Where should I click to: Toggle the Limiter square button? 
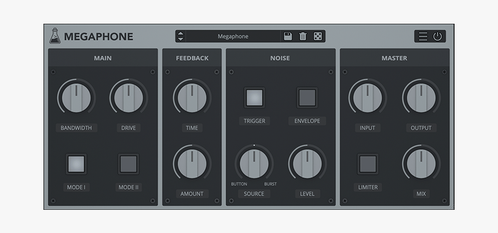point(367,164)
